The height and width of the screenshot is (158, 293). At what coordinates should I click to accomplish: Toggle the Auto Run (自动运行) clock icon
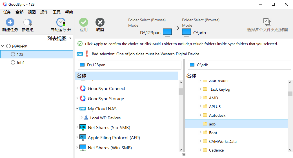tap(61, 22)
